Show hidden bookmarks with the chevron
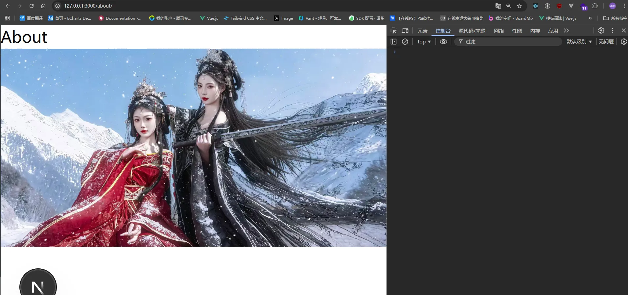The width and height of the screenshot is (628, 295). point(590,18)
